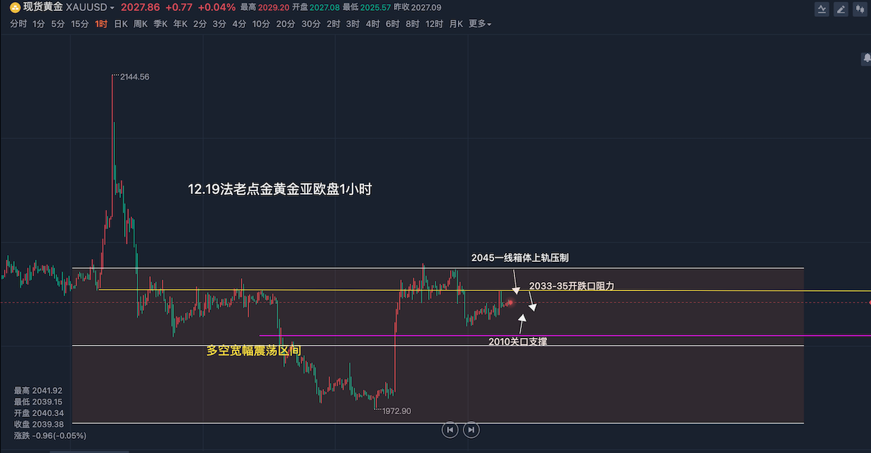The height and width of the screenshot is (453, 871).
Task: Choose the 30分 interval
Action: coord(310,24)
